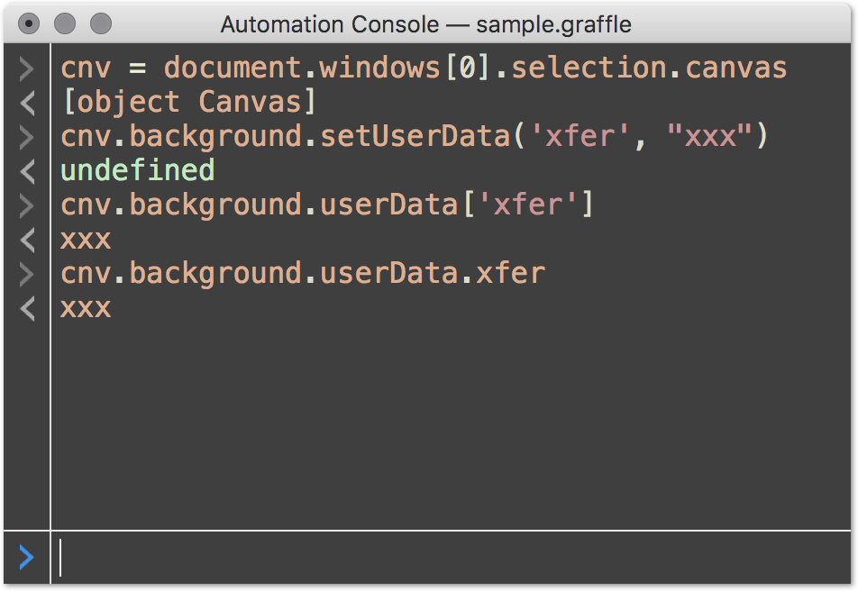
Task: Click output chevron beside undefined result
Action: pyautogui.click(x=27, y=171)
